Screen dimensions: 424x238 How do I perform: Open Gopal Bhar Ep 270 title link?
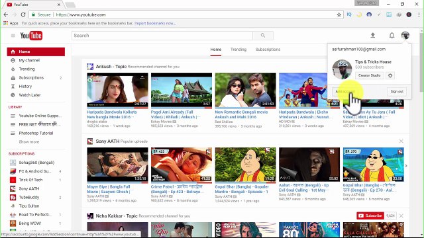click(x=370, y=188)
